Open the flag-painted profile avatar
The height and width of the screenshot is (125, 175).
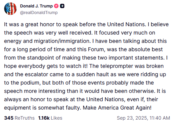(10, 9)
